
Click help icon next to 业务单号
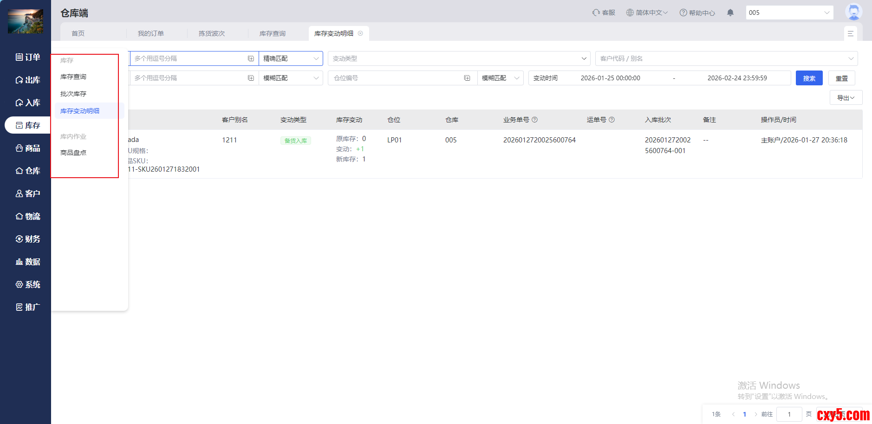(535, 120)
